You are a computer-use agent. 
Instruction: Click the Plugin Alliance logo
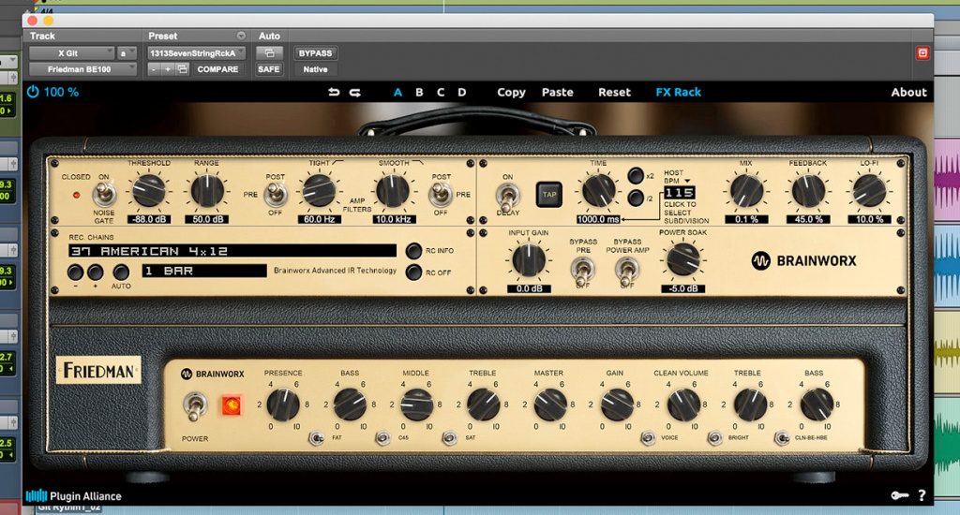coord(73,496)
